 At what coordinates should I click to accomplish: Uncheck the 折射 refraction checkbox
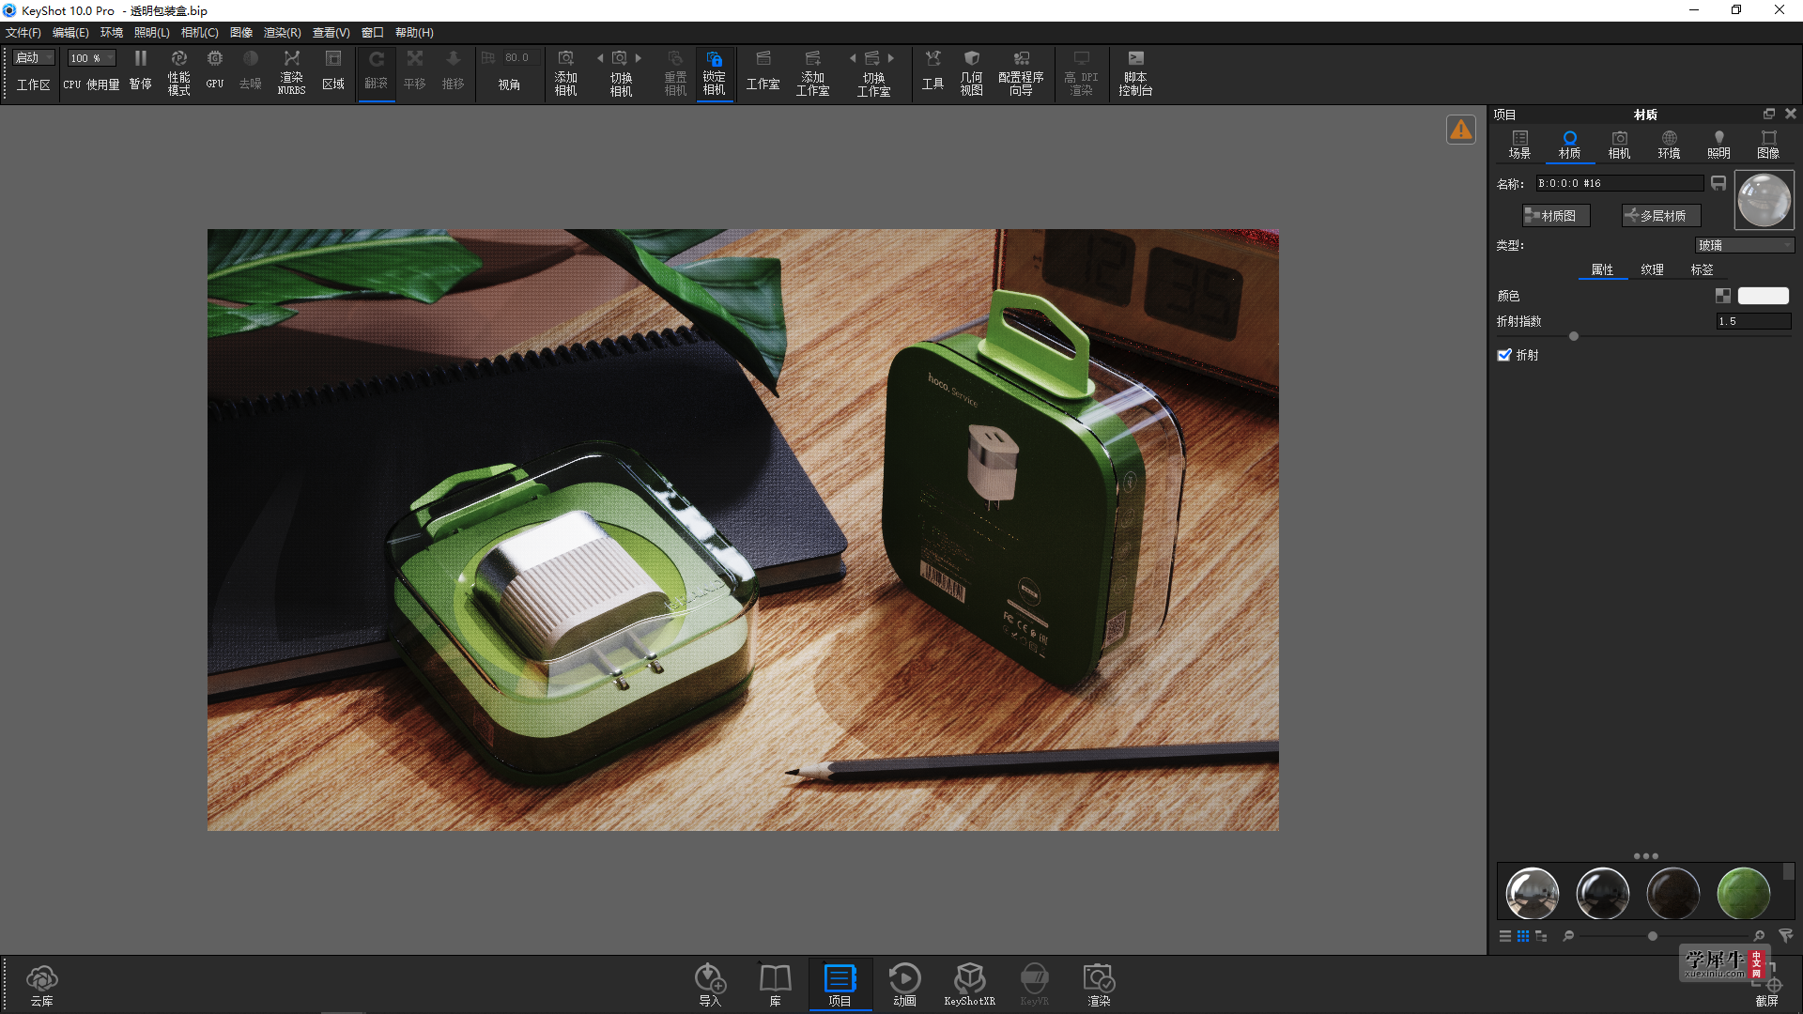pyautogui.click(x=1504, y=355)
